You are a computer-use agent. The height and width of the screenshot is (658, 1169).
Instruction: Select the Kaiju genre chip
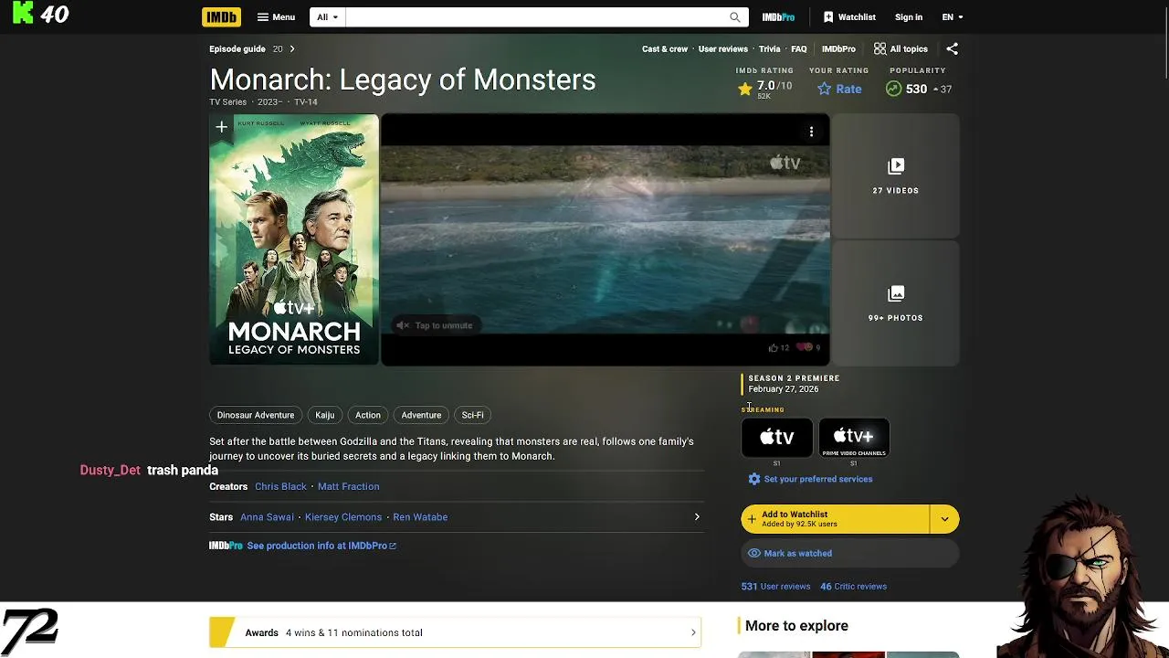[325, 415]
